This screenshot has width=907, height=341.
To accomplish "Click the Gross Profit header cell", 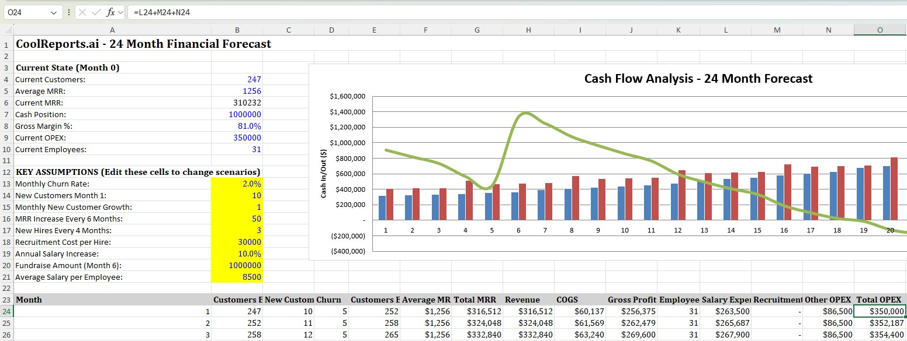I will click(631, 300).
